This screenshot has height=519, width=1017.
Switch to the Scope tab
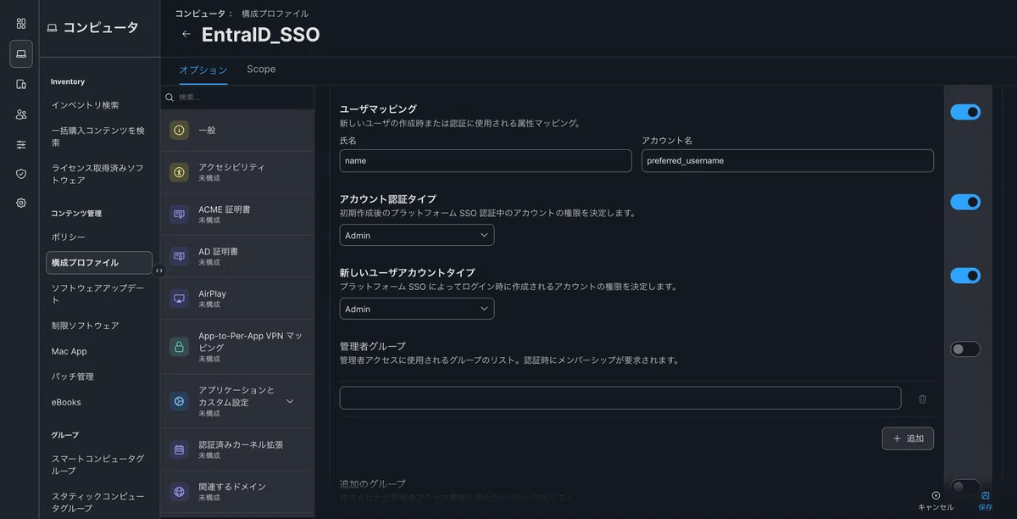point(261,70)
